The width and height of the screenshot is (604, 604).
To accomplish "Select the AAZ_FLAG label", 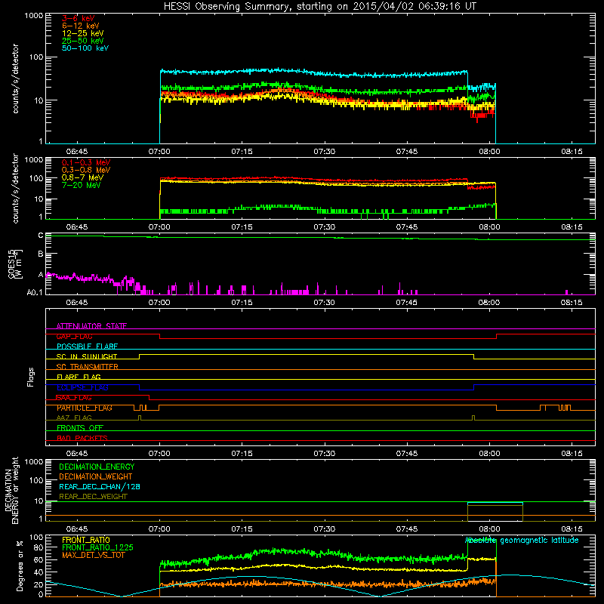I will [x=74, y=418].
